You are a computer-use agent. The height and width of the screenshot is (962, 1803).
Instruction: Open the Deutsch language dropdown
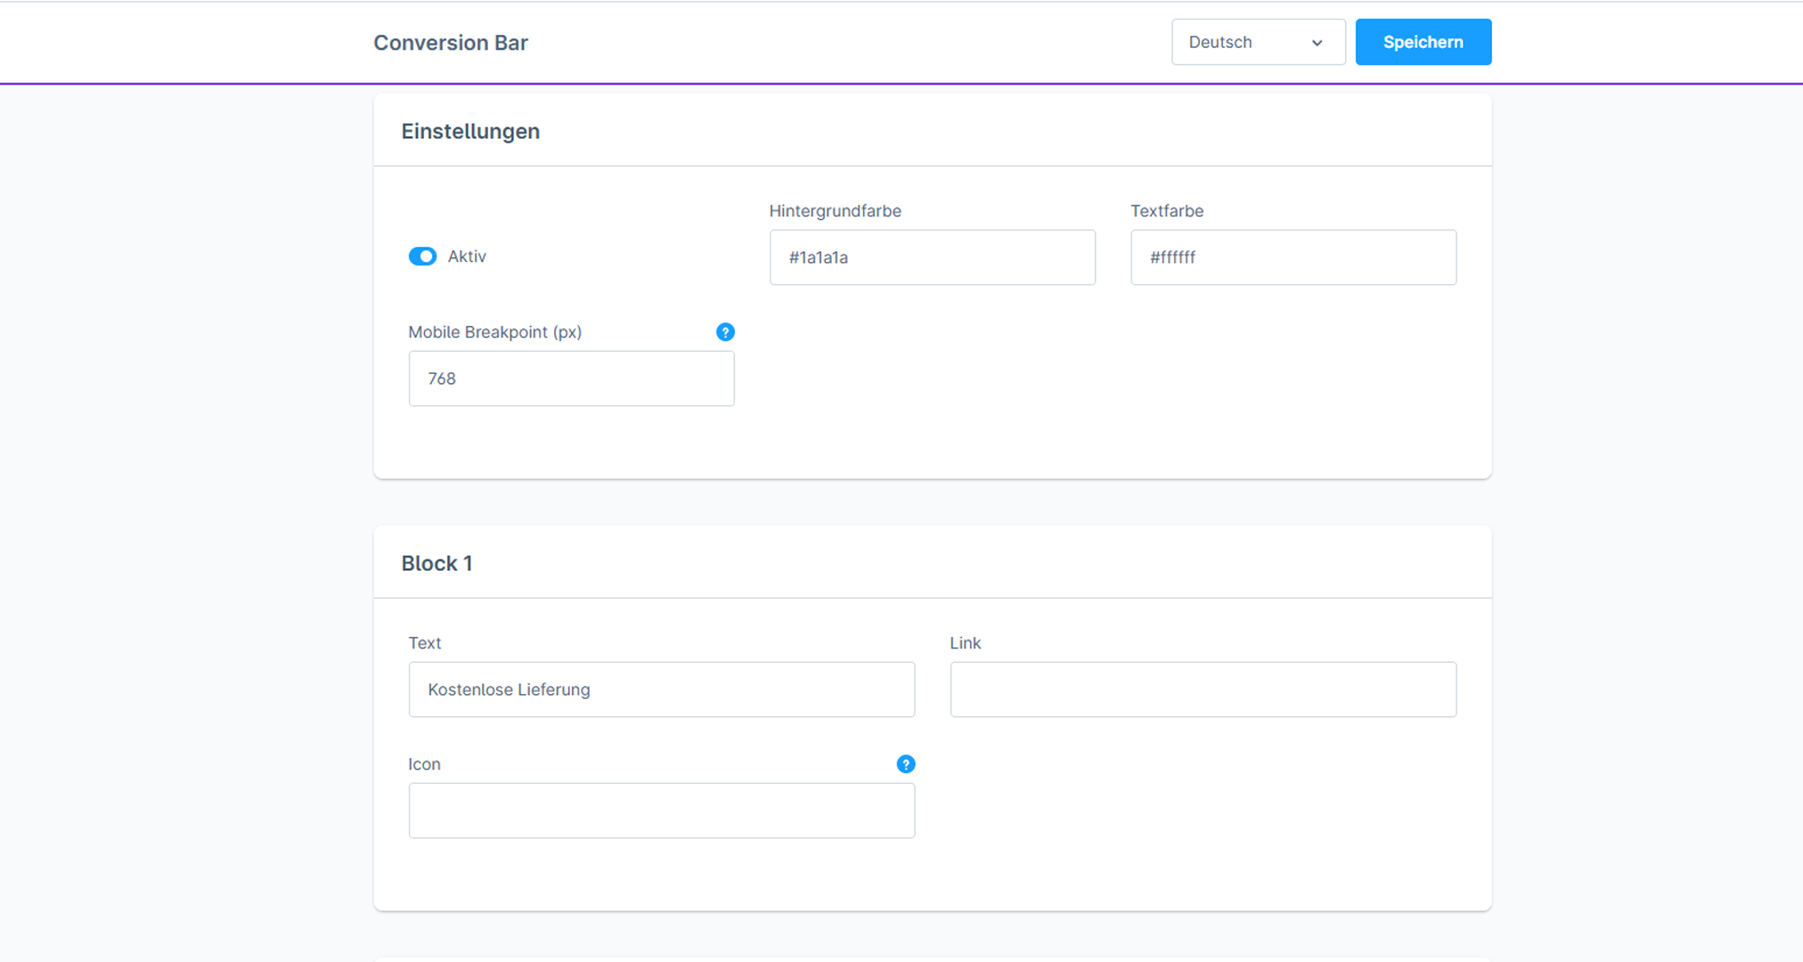[x=1258, y=42]
